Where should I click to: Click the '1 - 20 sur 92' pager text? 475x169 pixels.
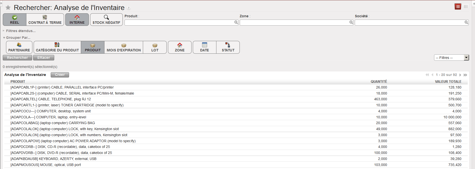446,75
